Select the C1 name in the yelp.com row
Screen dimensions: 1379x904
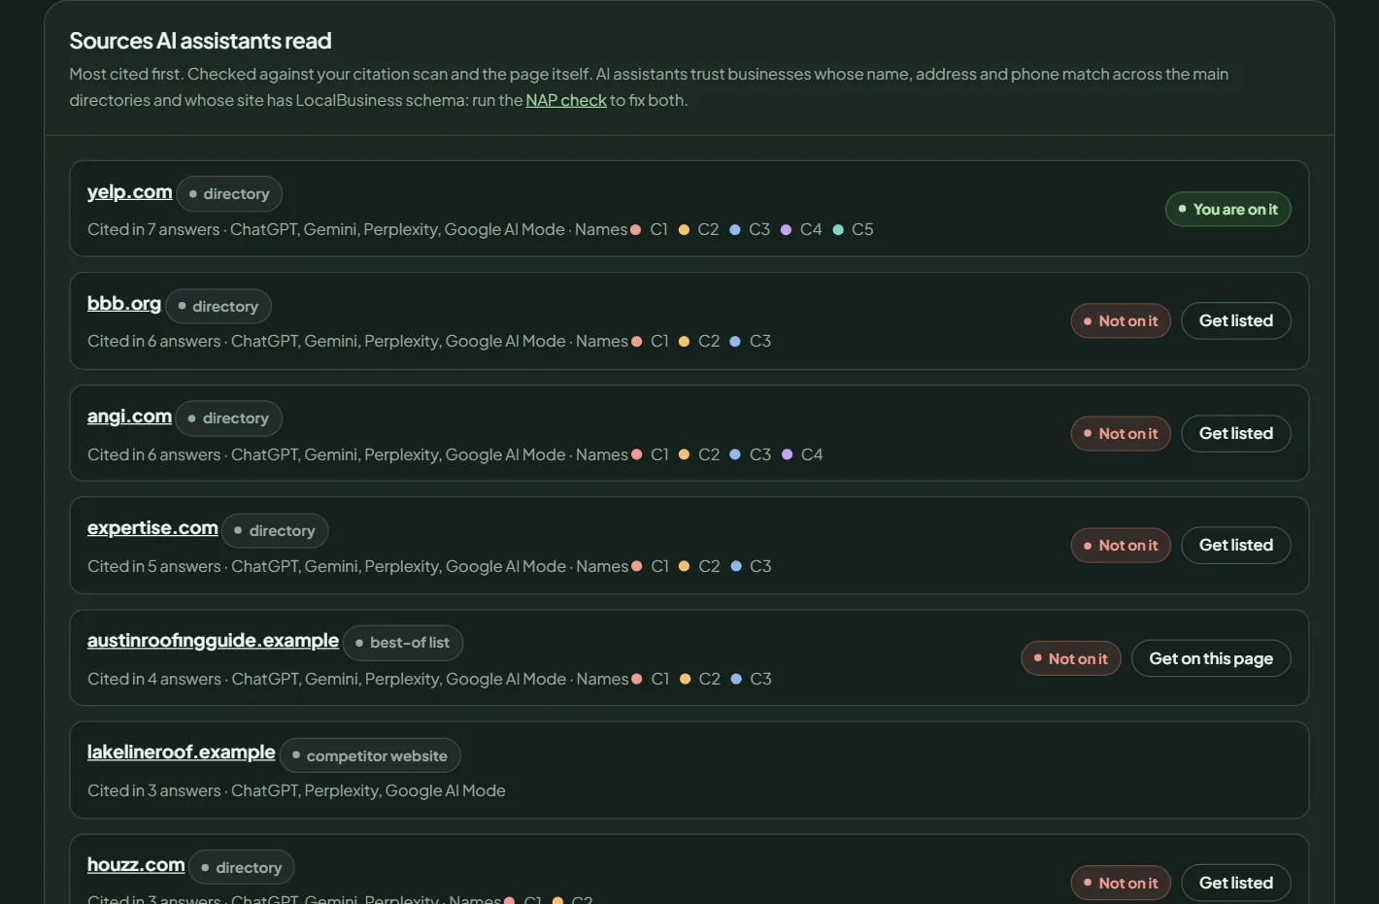click(649, 230)
